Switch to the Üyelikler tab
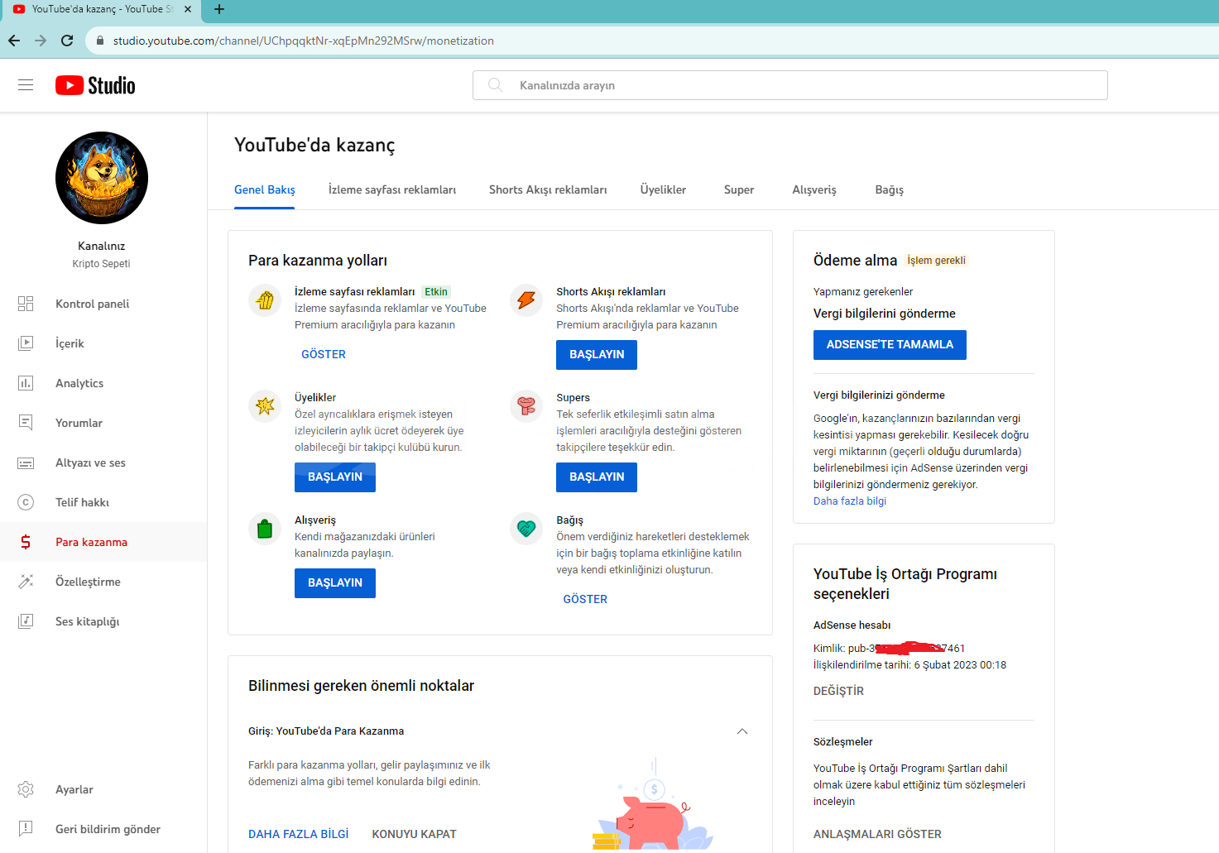Viewport: 1219px width, 853px height. 663,189
